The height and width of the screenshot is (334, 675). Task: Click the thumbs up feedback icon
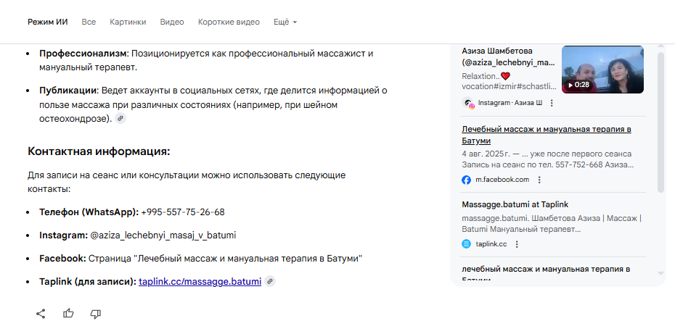point(68,314)
